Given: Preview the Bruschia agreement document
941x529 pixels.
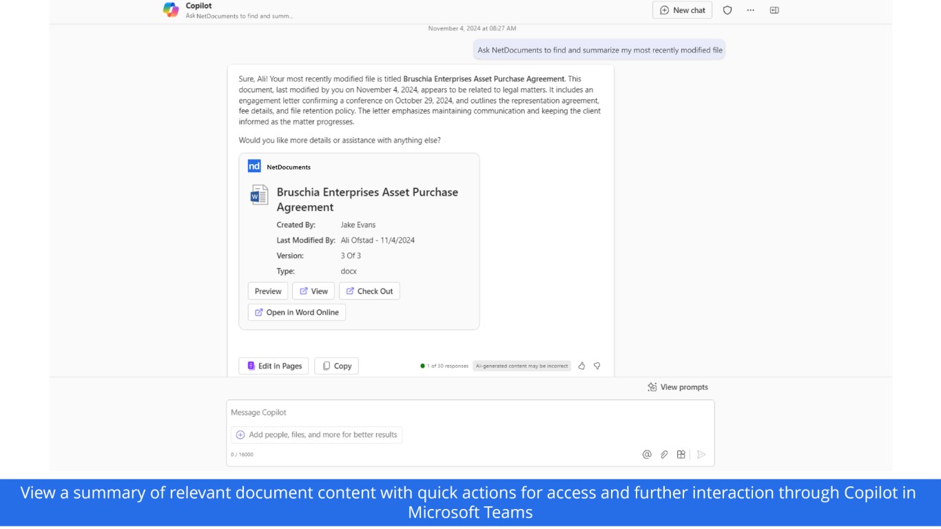Looking at the screenshot, I should point(268,291).
